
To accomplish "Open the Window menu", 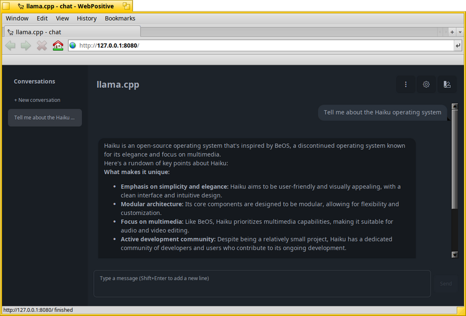I will click(17, 19).
